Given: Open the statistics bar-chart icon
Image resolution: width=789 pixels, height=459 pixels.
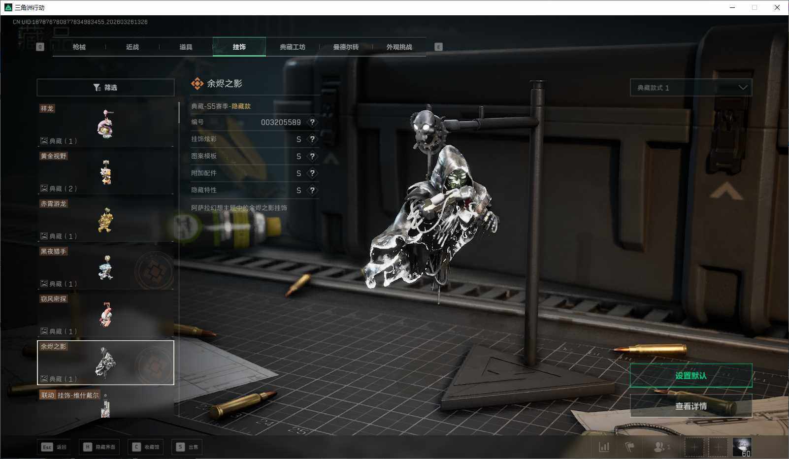Looking at the screenshot, I should (x=604, y=447).
